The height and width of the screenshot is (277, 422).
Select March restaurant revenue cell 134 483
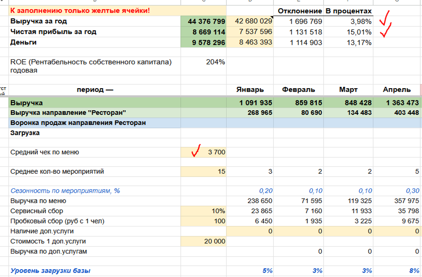tap(348, 113)
